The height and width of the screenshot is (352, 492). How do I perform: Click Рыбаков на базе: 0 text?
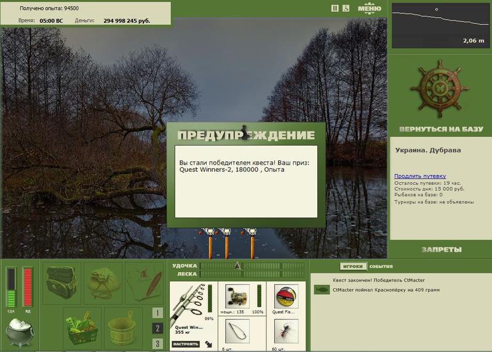[x=418, y=195]
